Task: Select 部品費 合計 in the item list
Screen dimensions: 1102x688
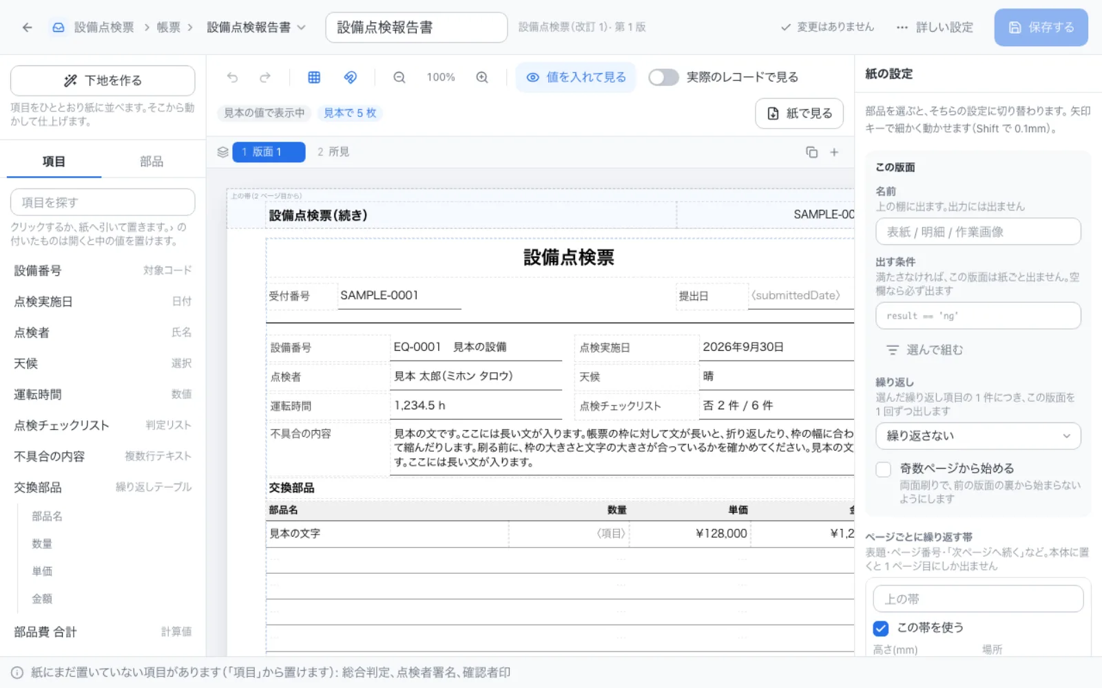Action: [x=103, y=632]
